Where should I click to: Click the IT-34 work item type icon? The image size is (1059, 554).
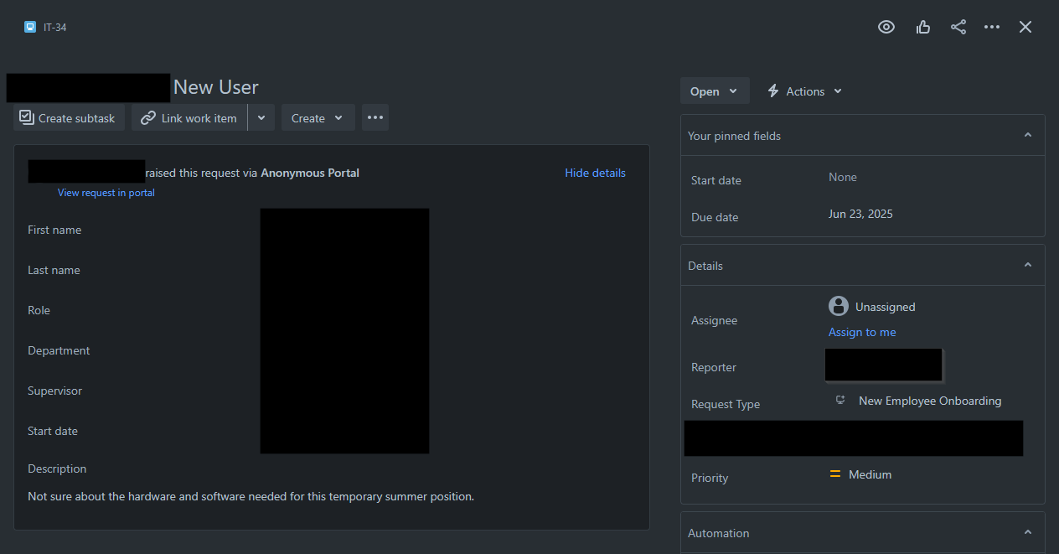pos(30,27)
